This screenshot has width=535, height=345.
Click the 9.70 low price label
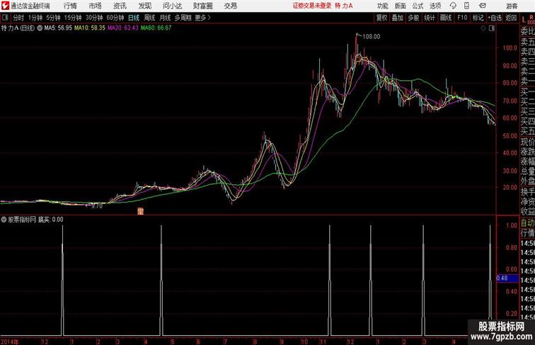click(x=97, y=206)
